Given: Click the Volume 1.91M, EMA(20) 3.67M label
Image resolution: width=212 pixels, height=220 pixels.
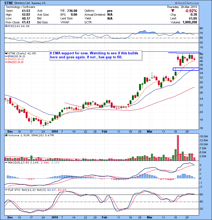Looking at the screenshot, I should click(x=31, y=135).
